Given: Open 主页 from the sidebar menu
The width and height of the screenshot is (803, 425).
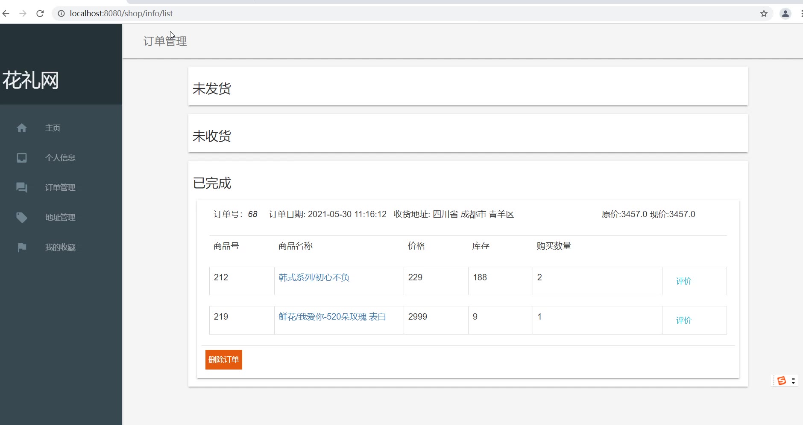Looking at the screenshot, I should [x=53, y=128].
